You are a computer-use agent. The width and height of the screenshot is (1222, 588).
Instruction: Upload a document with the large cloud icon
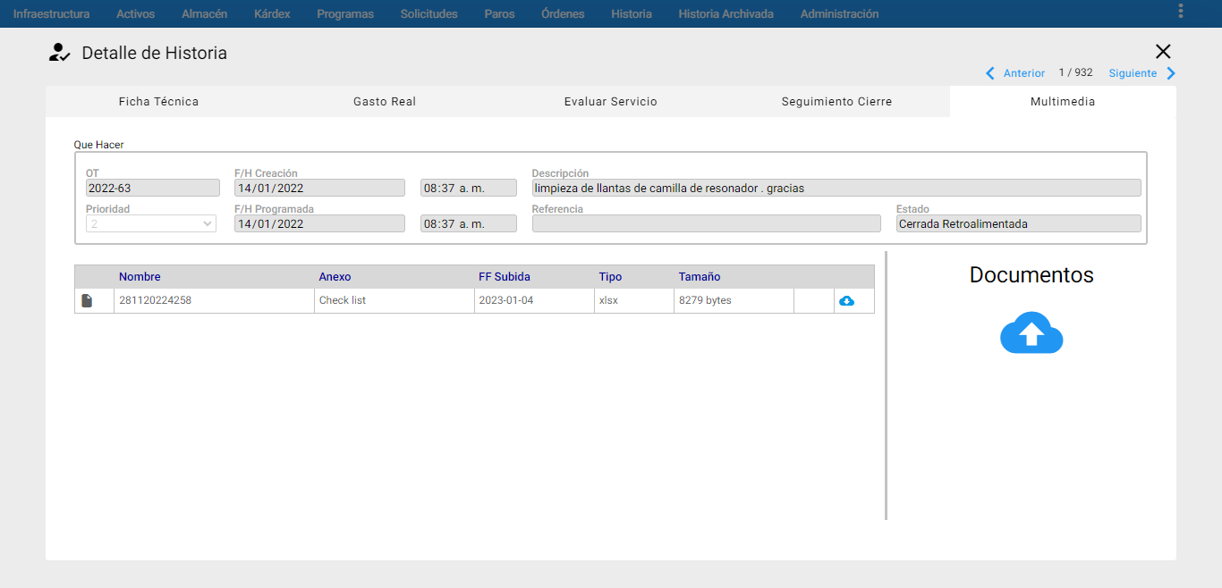click(x=1031, y=332)
